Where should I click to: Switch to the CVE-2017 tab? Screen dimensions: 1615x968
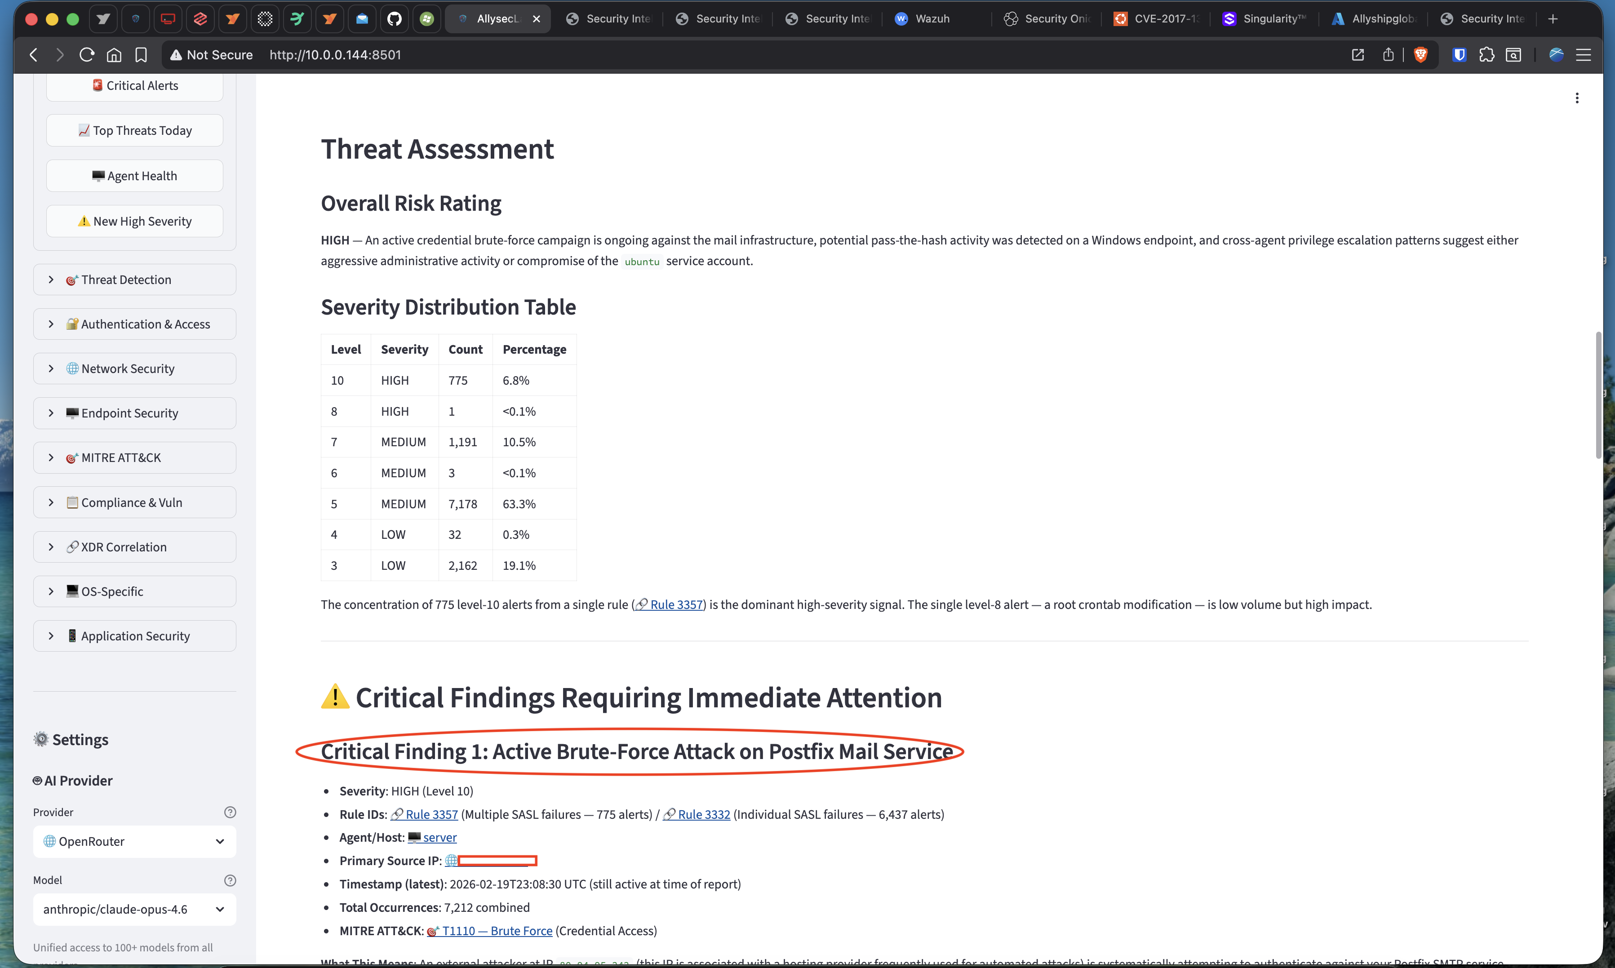(x=1156, y=19)
